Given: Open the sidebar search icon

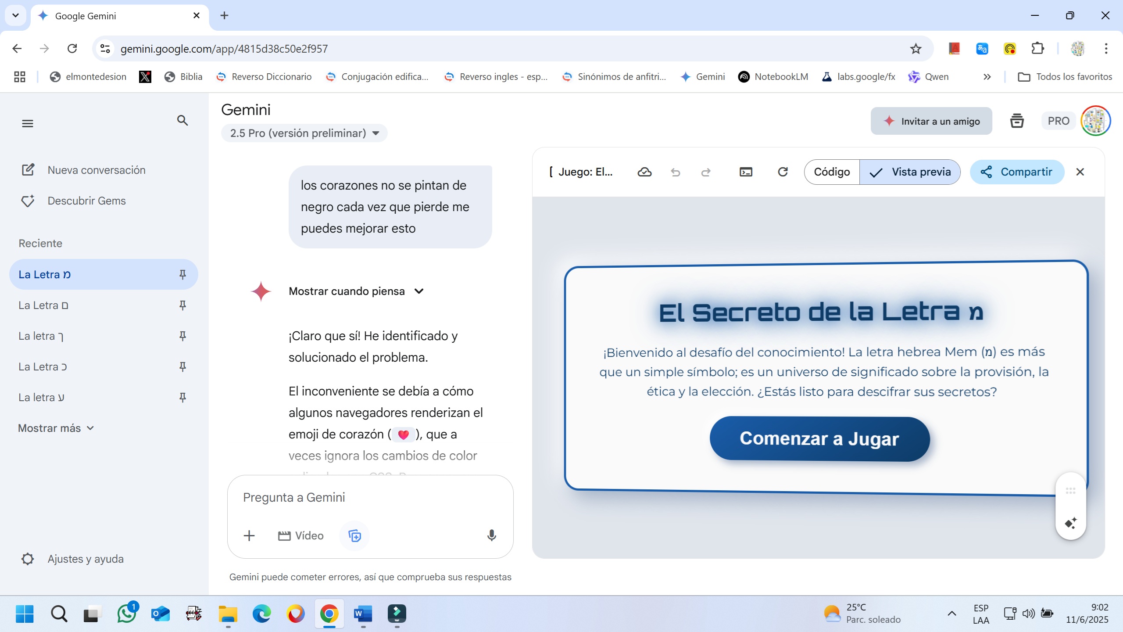Looking at the screenshot, I should (x=182, y=121).
